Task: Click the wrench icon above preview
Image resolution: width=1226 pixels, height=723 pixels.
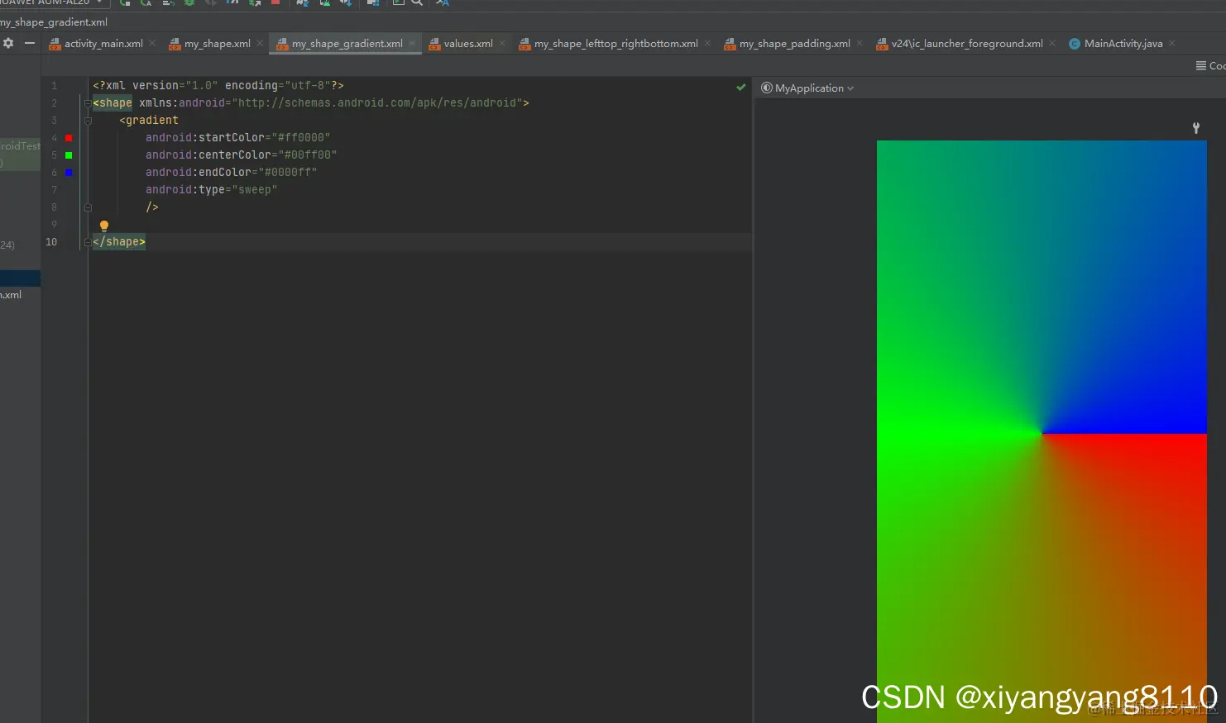Action: point(1196,128)
